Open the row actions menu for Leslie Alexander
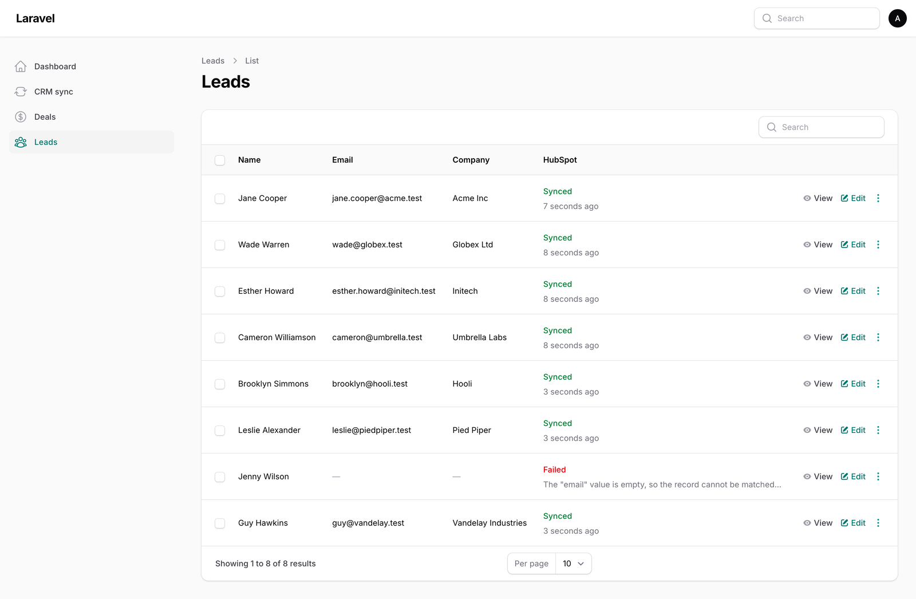The width and height of the screenshot is (916, 599). point(878,430)
